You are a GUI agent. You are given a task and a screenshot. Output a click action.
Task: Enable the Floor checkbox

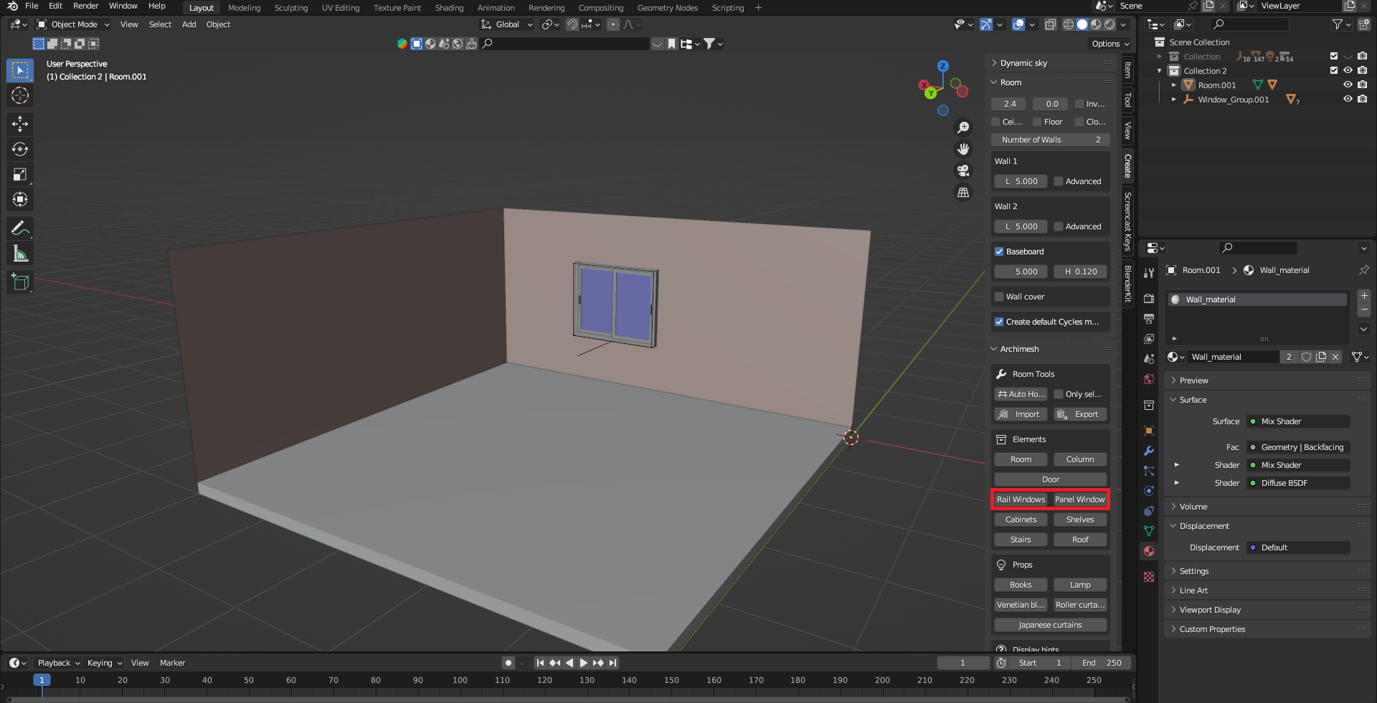point(1037,122)
